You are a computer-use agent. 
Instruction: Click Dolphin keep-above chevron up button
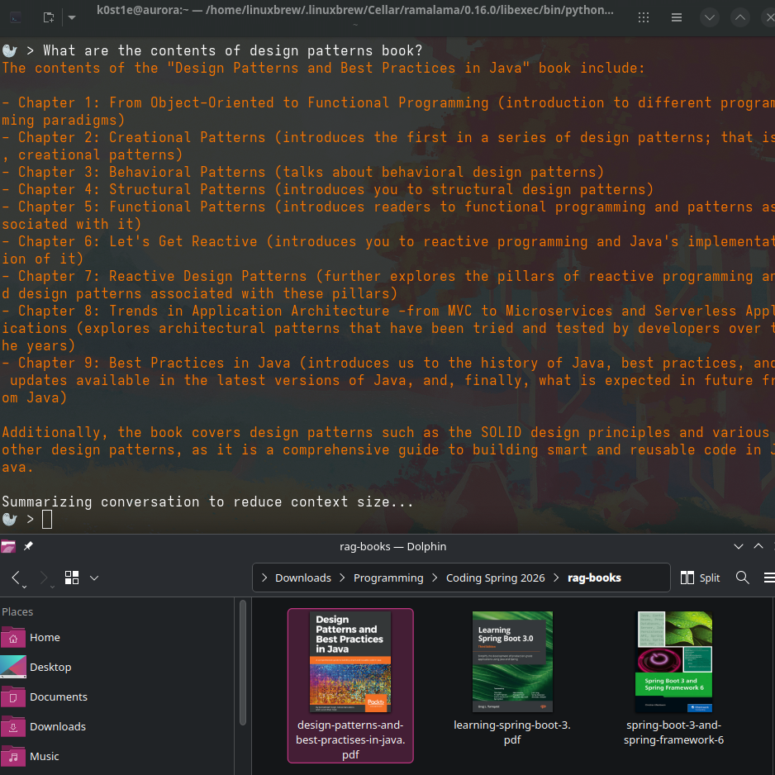click(758, 546)
